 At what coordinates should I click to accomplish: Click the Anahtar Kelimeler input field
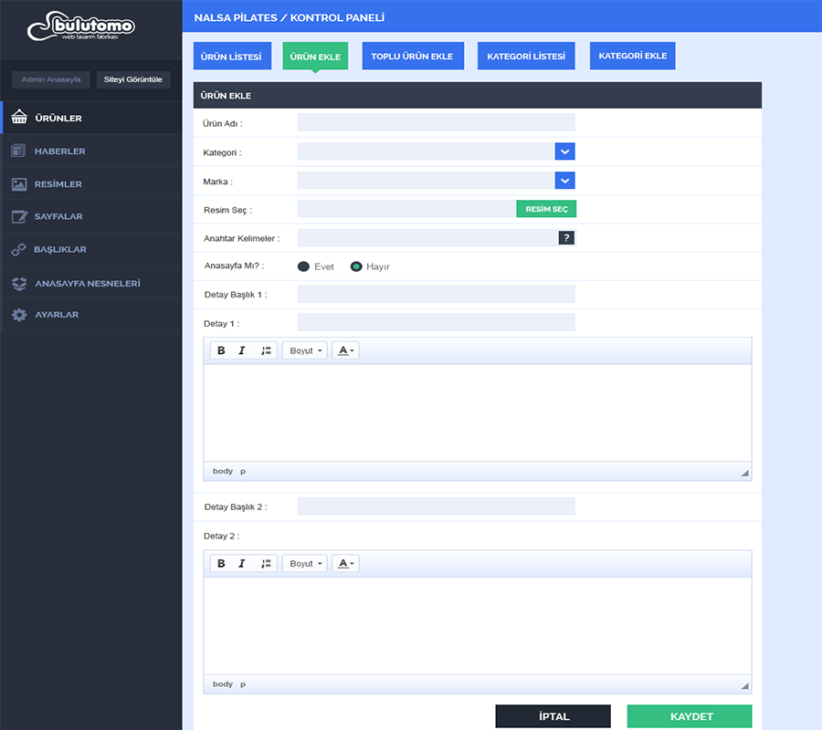pos(427,238)
